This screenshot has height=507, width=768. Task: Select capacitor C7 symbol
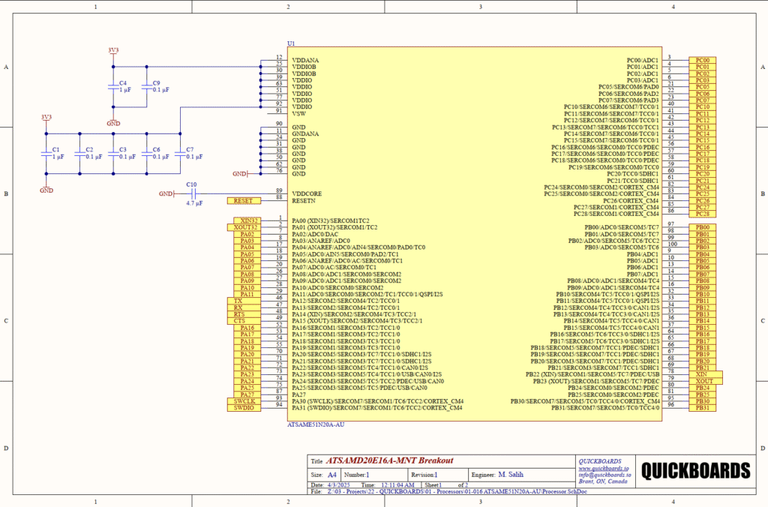[180, 156]
